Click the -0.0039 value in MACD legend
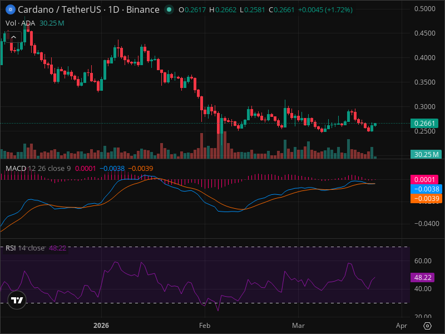Image resolution: width=445 pixels, height=334 pixels. (x=141, y=169)
